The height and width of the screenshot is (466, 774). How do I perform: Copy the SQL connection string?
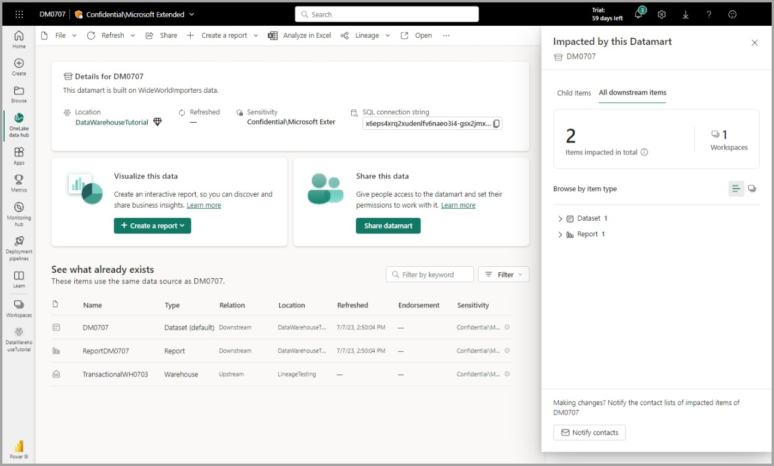tap(496, 124)
